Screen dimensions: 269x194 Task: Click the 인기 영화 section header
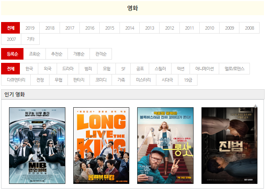tap(133, 94)
